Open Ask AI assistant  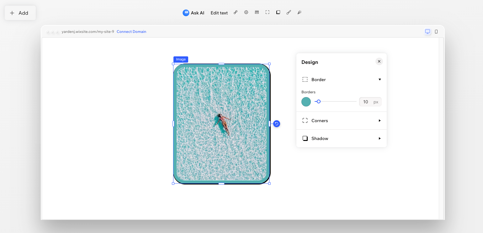click(194, 13)
